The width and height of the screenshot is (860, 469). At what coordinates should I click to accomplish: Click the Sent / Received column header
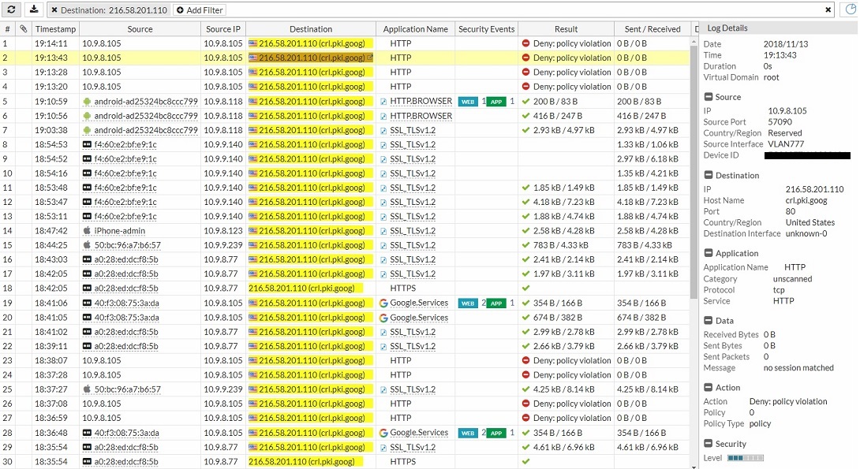point(652,29)
